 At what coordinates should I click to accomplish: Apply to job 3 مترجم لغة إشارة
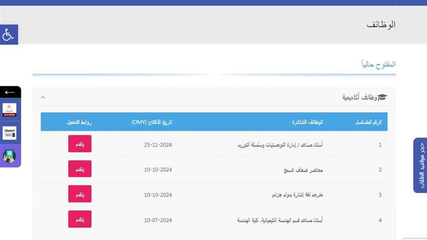[x=80, y=194]
